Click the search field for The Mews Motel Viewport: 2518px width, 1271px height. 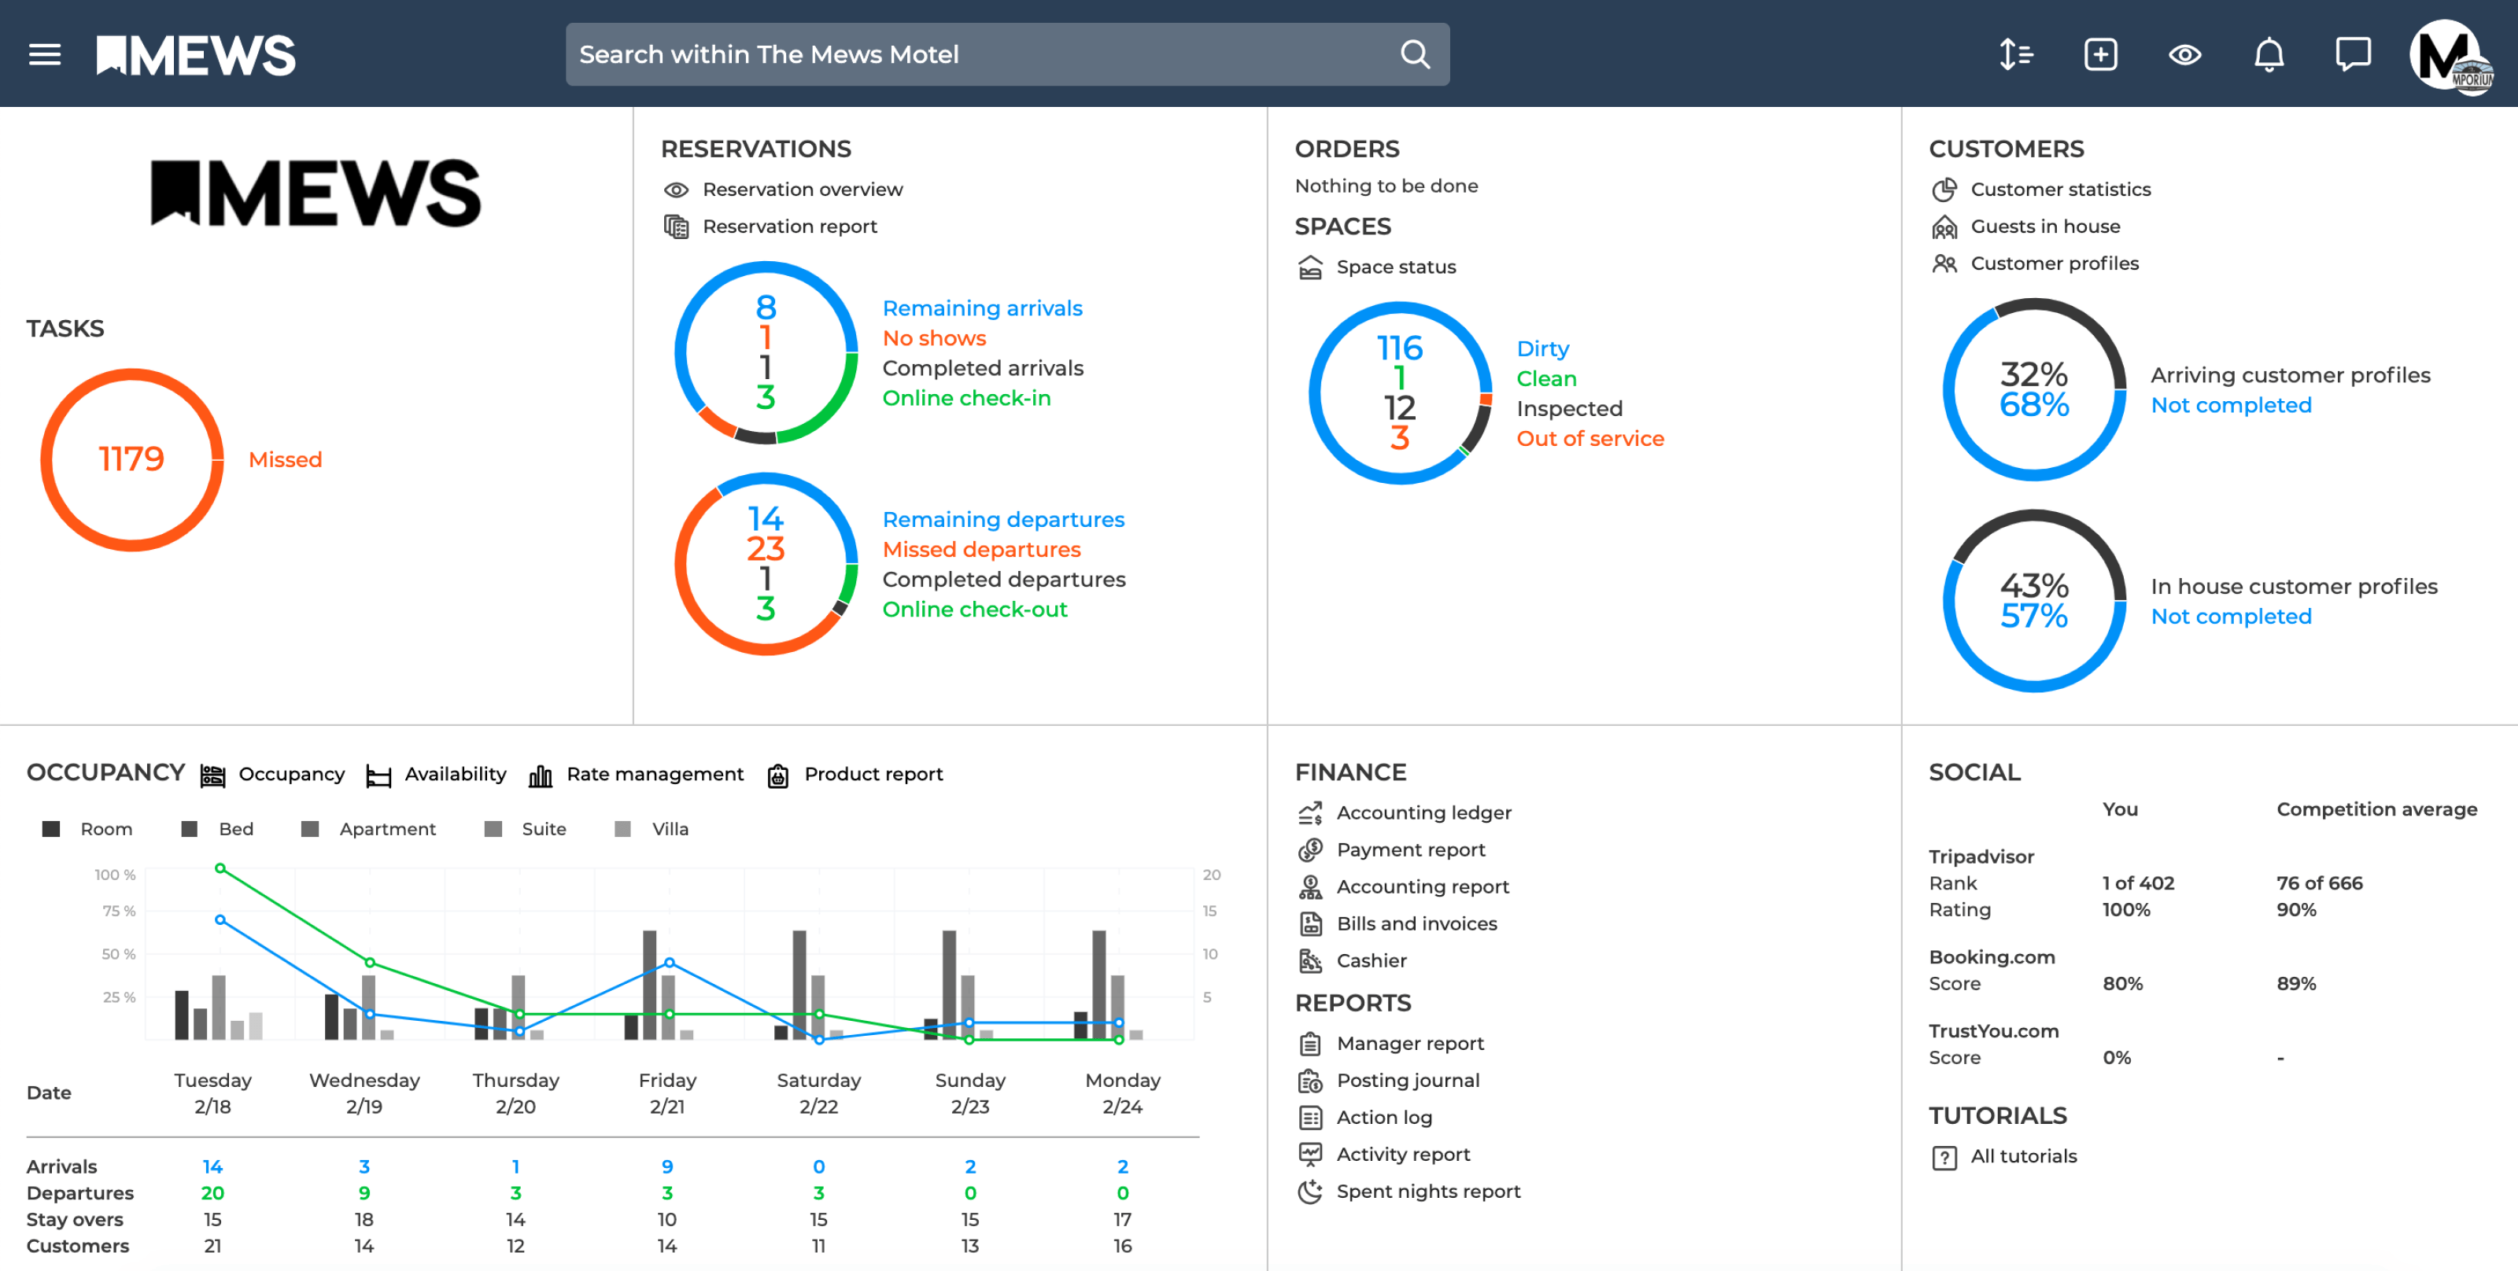(x=1007, y=53)
